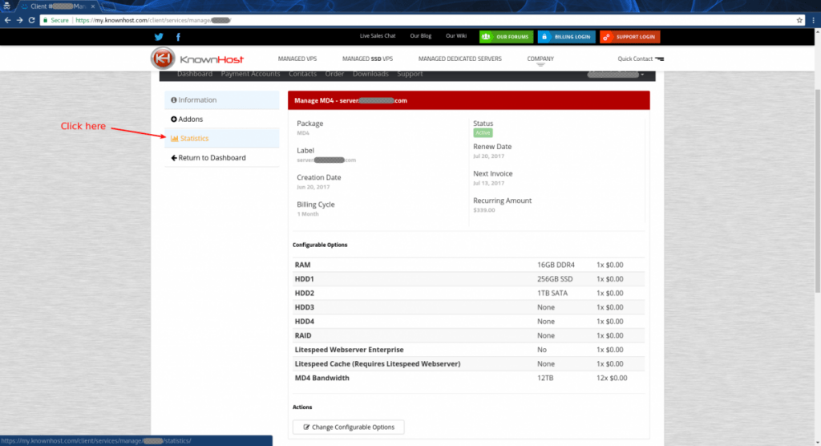Open the Our Wiki link
The width and height of the screenshot is (821, 446).
(x=456, y=35)
